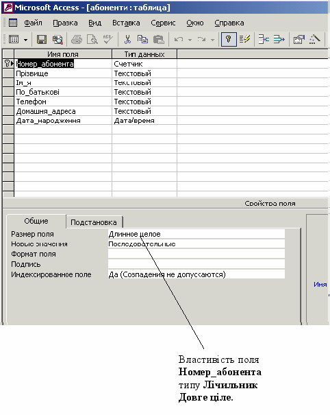Viewport: 330px width, 415px height.
Task: Click the Счетчик data type cell
Action: [144, 64]
